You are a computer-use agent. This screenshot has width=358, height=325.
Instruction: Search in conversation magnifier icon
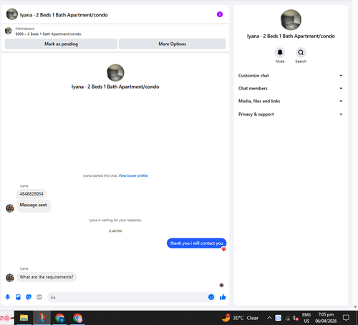tap(301, 52)
